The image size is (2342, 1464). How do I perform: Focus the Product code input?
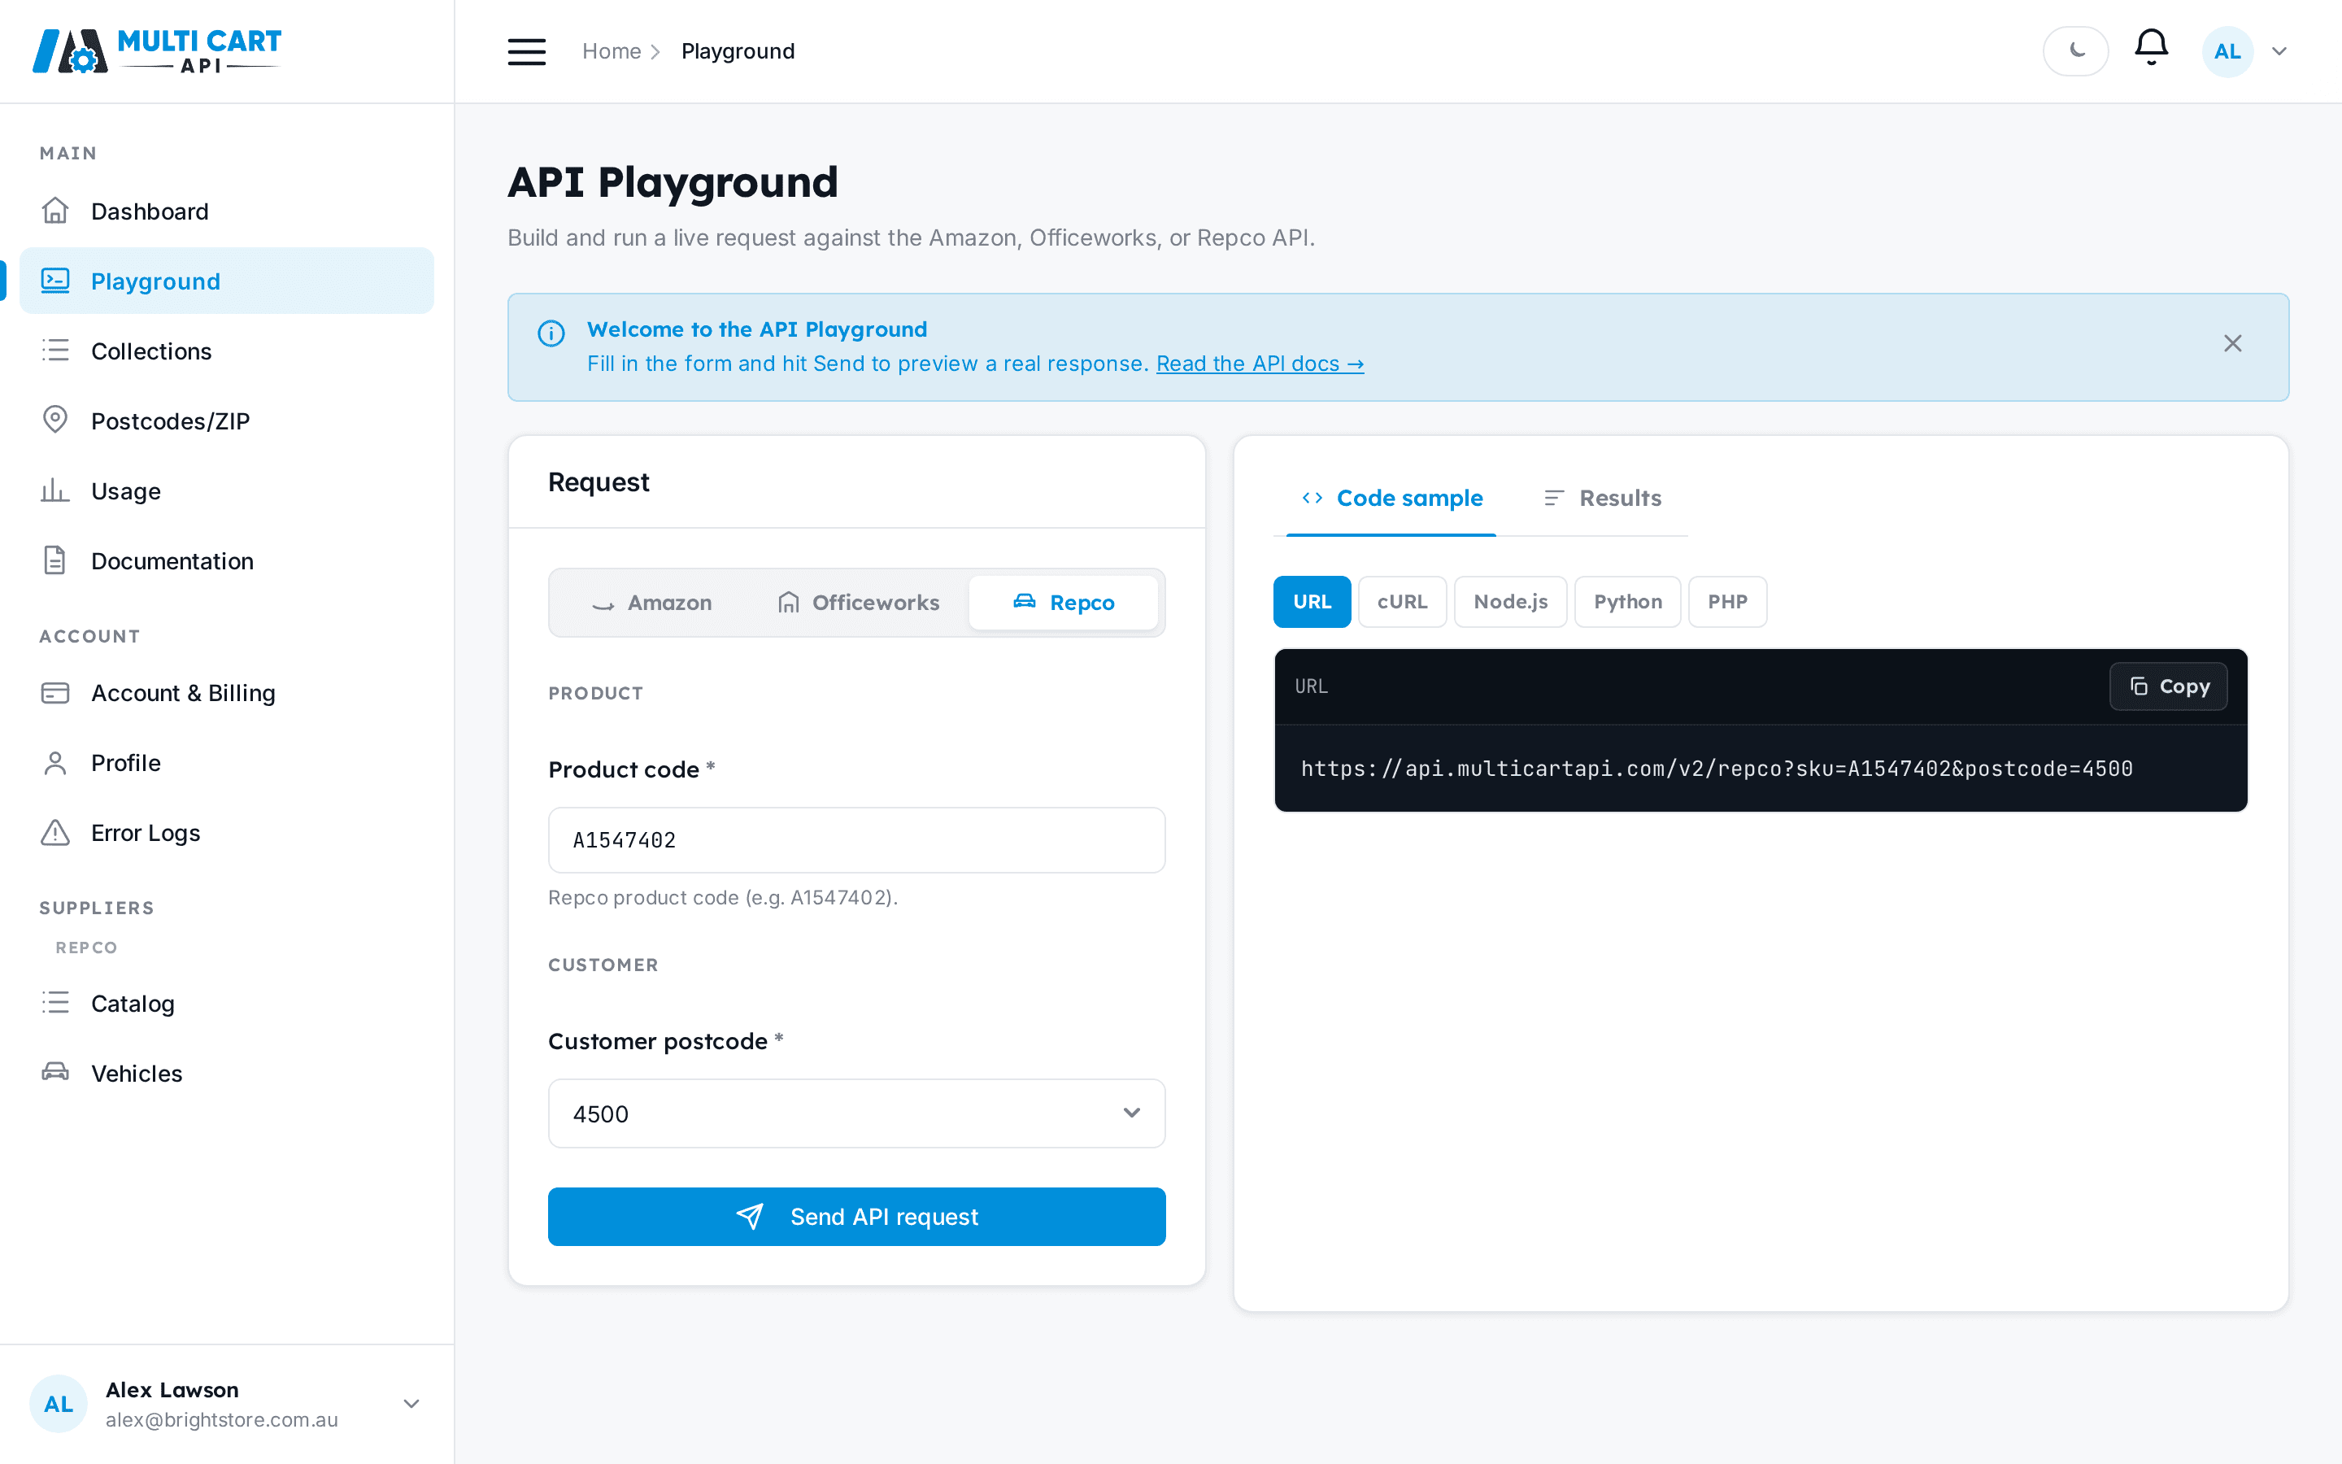coord(856,839)
